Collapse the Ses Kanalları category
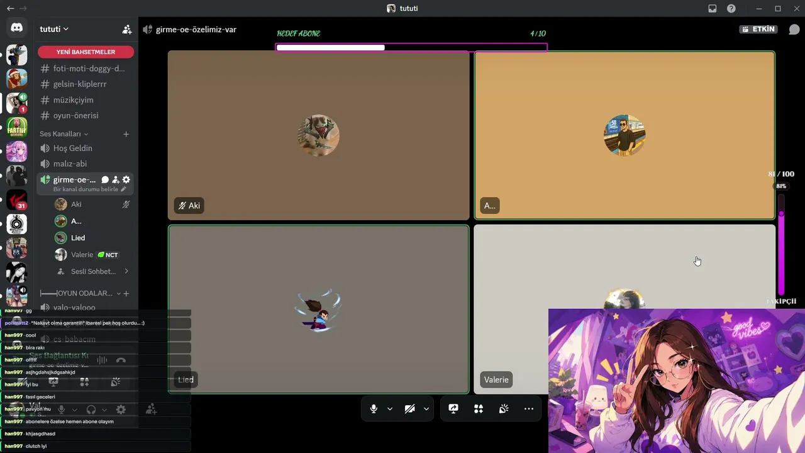This screenshot has width=805, height=453. pos(64,134)
